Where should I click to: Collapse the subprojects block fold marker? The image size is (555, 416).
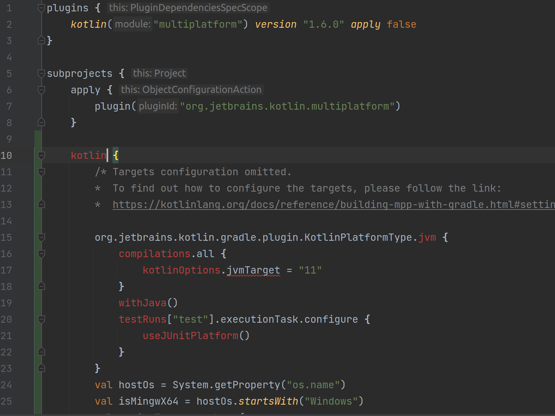point(41,73)
